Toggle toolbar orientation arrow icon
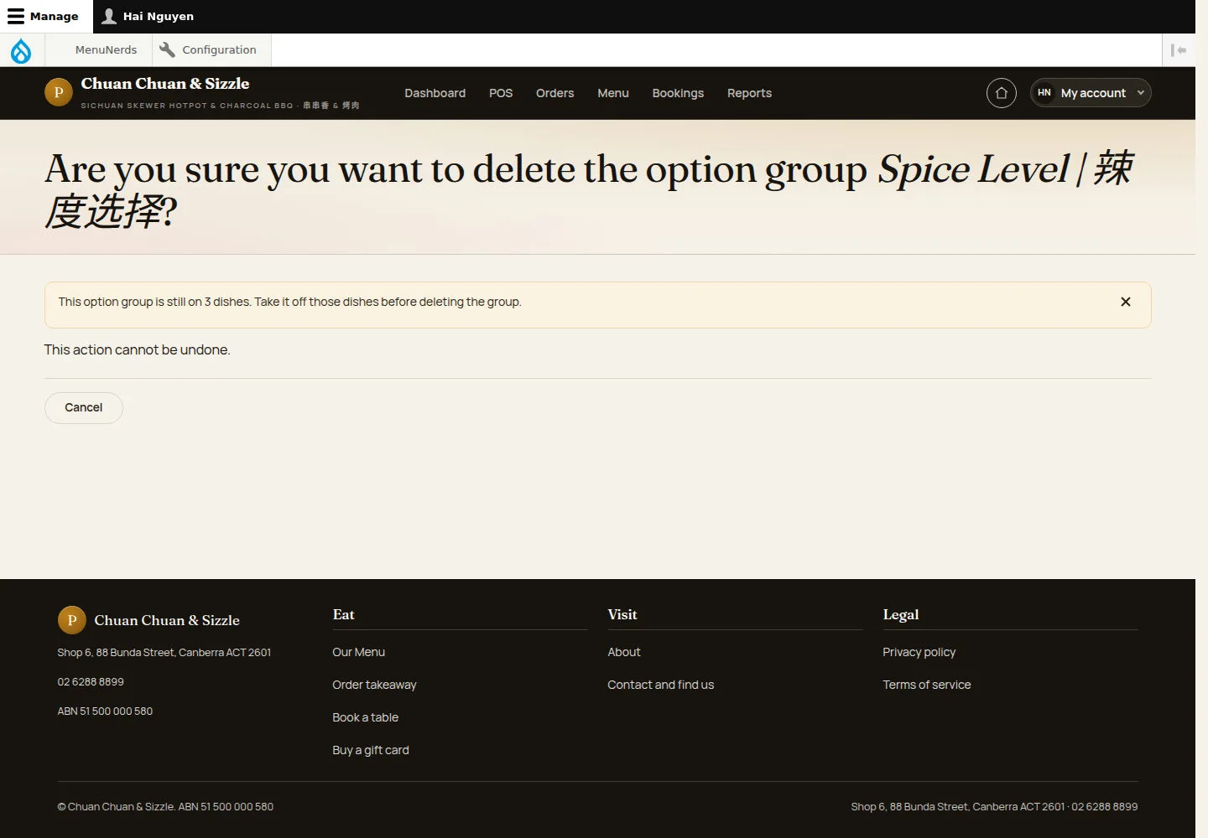This screenshot has height=838, width=1208. click(x=1179, y=50)
